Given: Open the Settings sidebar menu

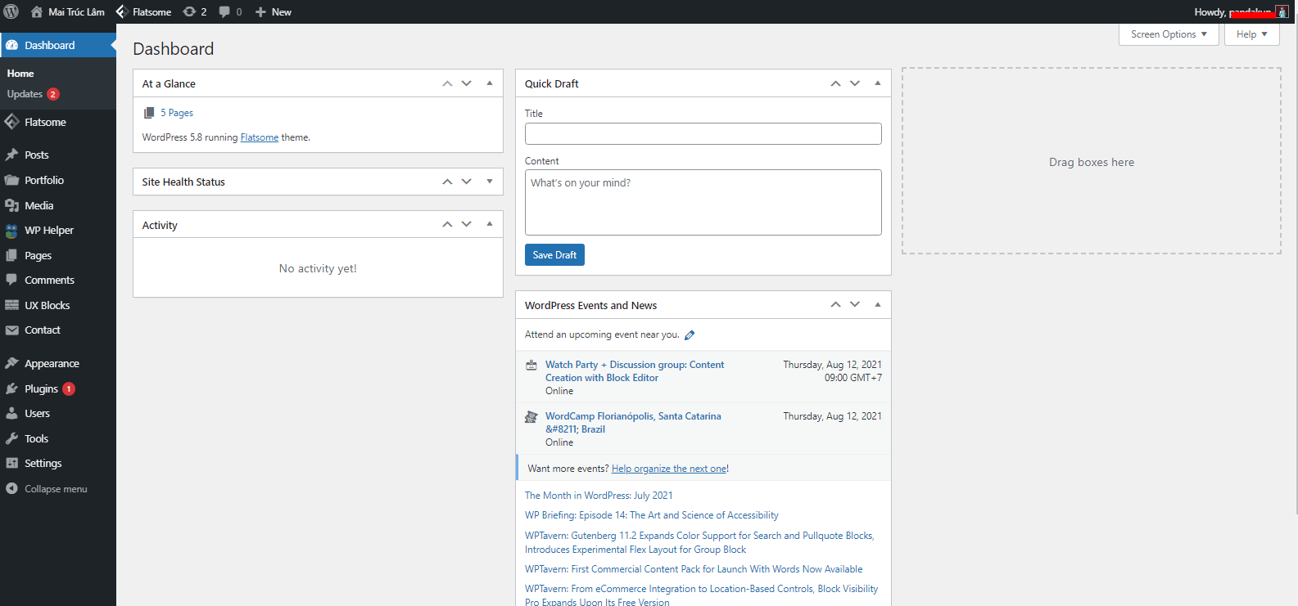Looking at the screenshot, I should (x=57, y=463).
